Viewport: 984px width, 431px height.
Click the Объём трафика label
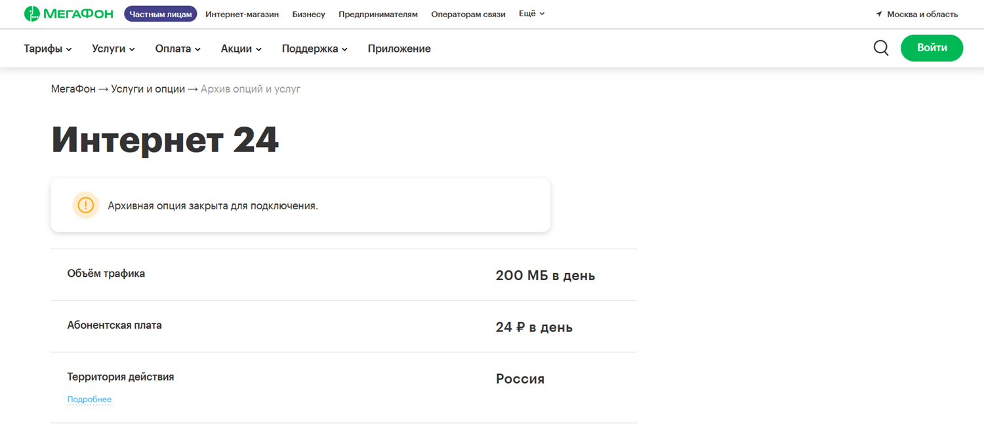[106, 274]
